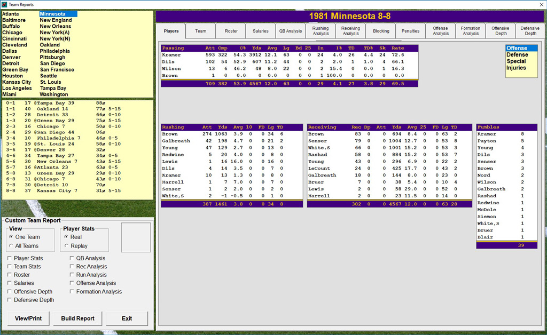The height and width of the screenshot is (335, 547).
Task: Select Kansas City in the team list
Action: tap(17, 82)
